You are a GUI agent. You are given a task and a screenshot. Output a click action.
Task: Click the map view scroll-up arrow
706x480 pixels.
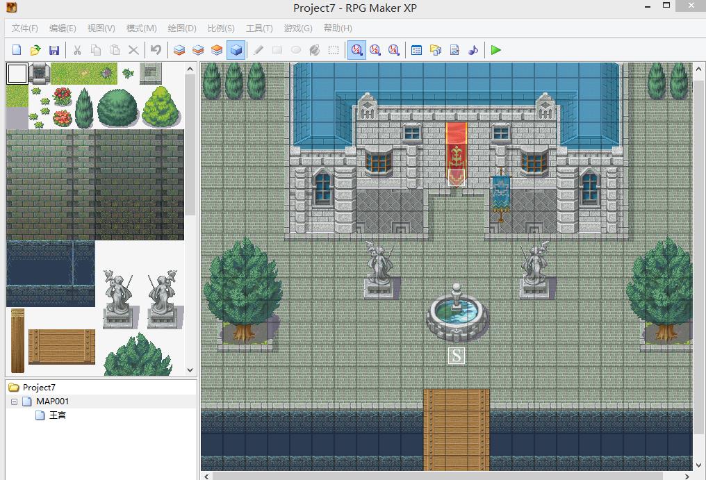pos(698,69)
